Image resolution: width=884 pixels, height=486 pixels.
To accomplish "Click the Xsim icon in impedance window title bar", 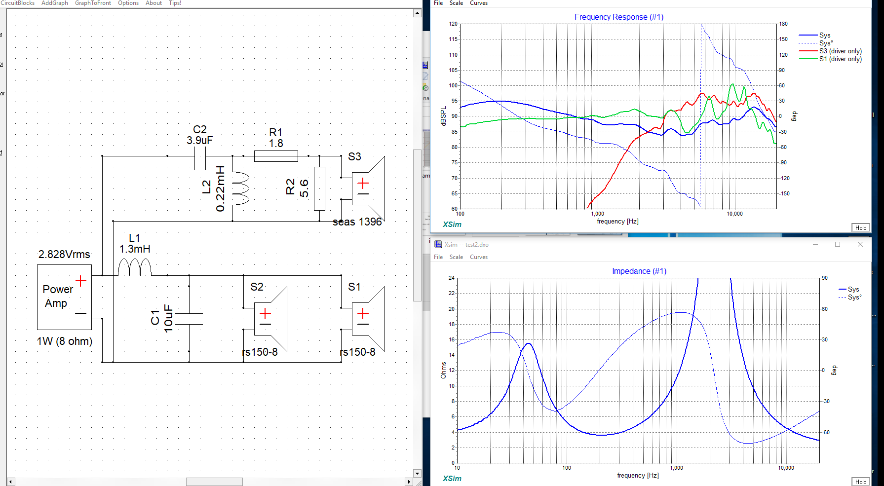I will pyautogui.click(x=438, y=244).
